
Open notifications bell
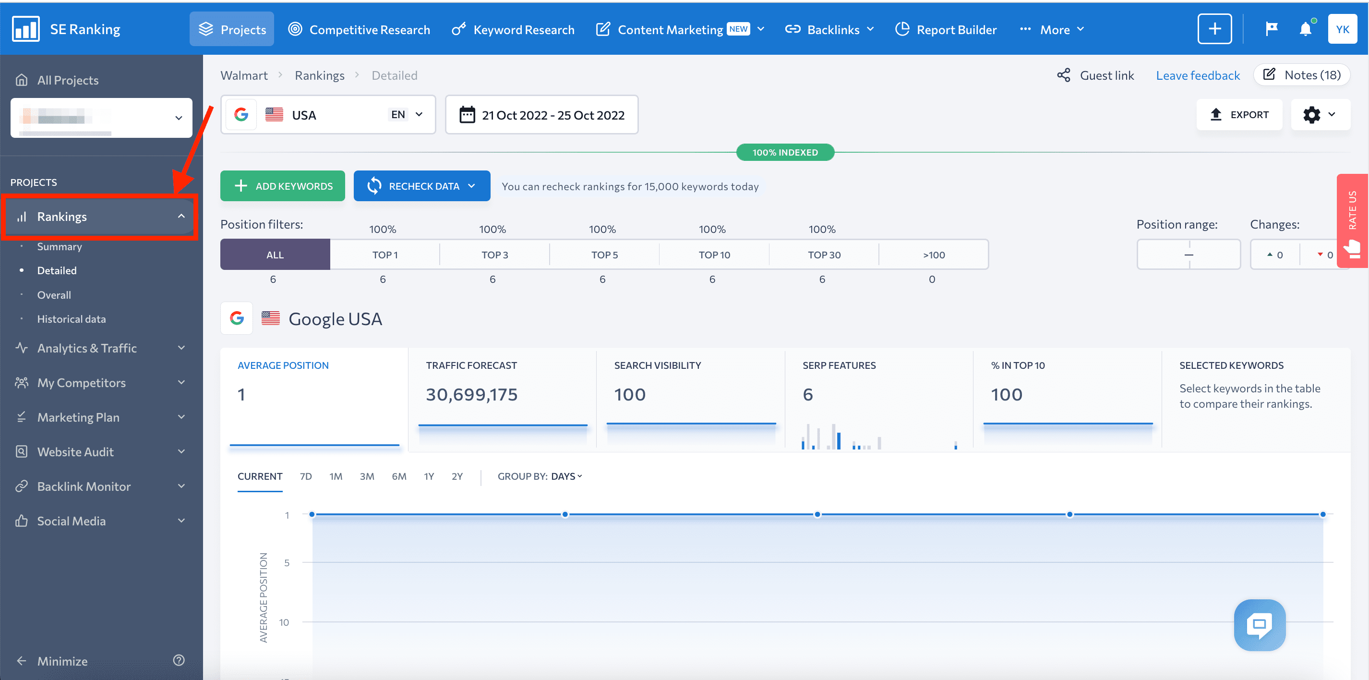(1306, 29)
